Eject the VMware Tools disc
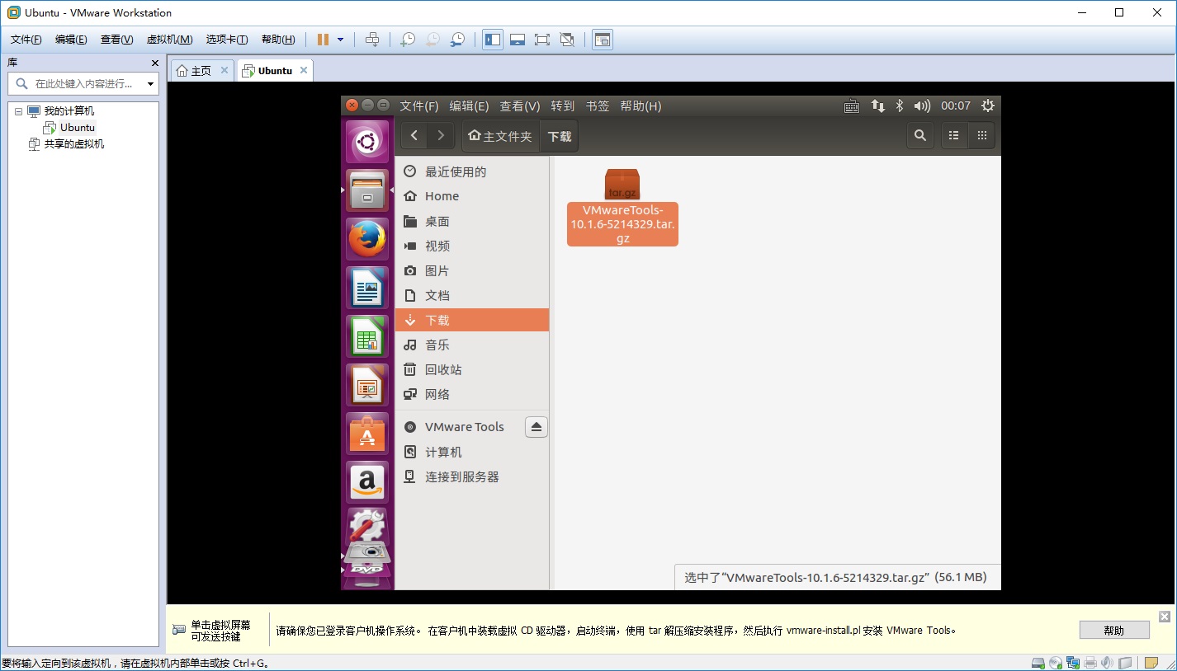 537,427
